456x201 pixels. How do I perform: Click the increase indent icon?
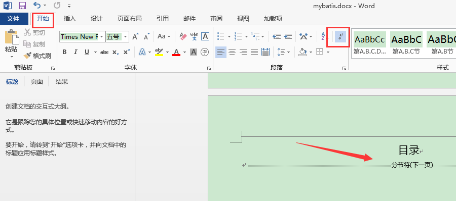[288, 36]
